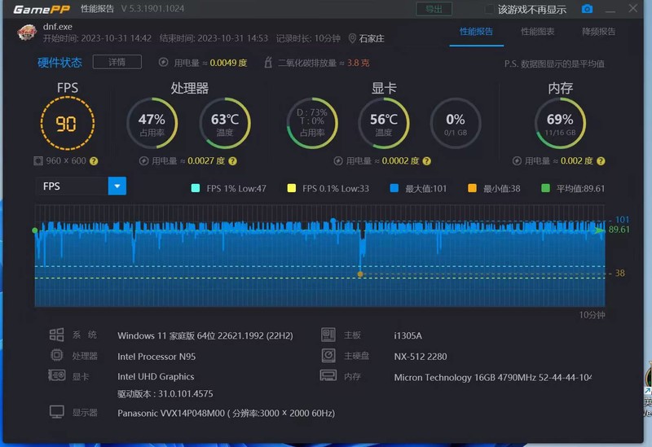Click the help icon beside processor power 0.0027 度
The width and height of the screenshot is (652, 447).
tap(232, 161)
